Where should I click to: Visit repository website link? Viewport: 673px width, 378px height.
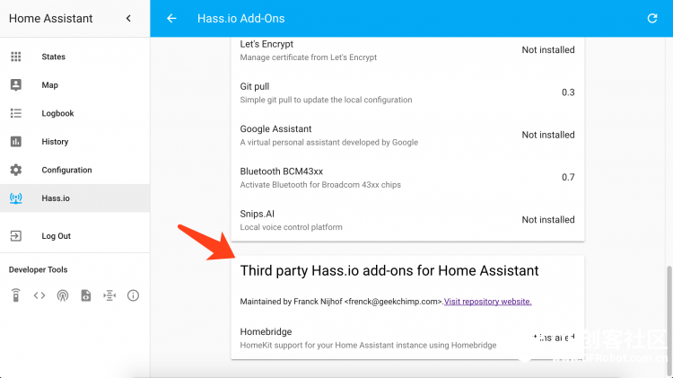pyautogui.click(x=487, y=302)
